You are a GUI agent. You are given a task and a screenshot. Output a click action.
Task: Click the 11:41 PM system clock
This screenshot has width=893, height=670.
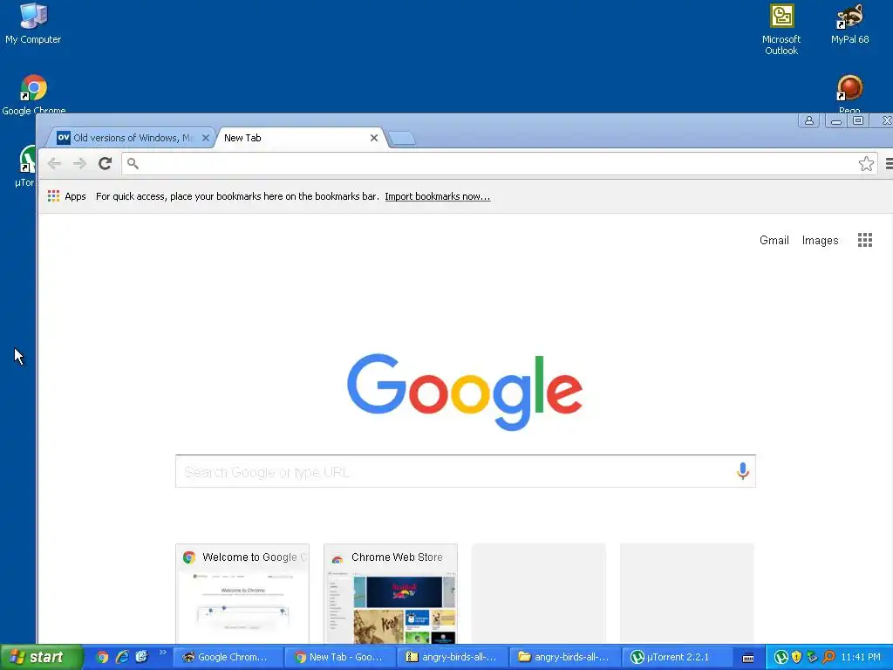tap(861, 658)
